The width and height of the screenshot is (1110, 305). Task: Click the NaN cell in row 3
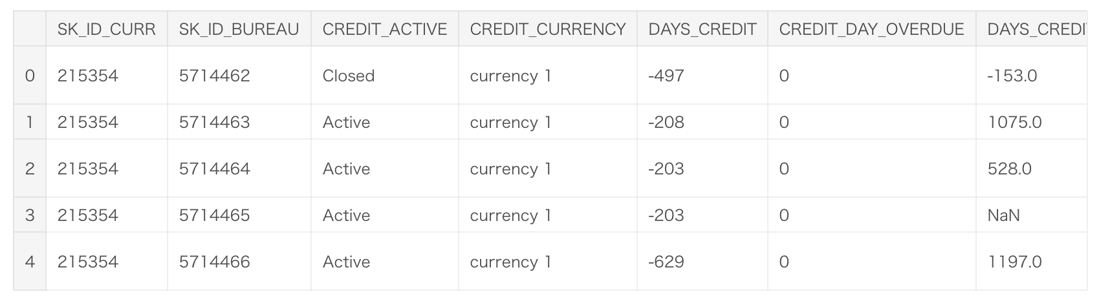[1003, 215]
